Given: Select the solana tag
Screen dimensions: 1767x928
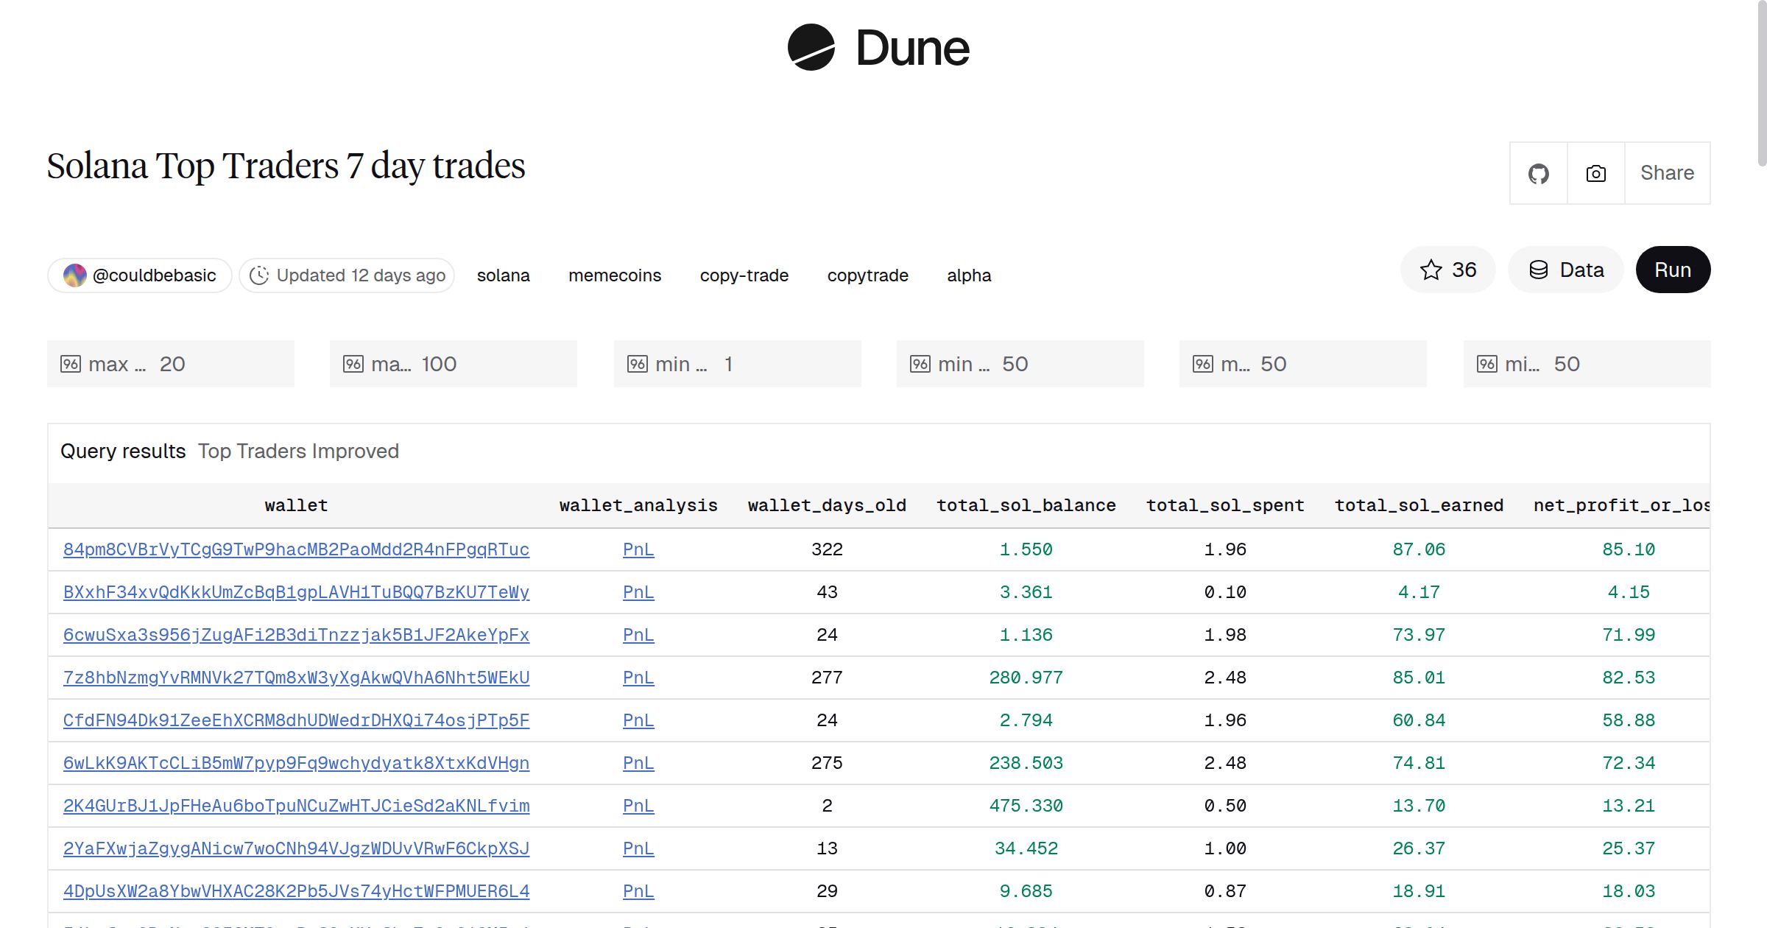Looking at the screenshot, I should coord(504,275).
